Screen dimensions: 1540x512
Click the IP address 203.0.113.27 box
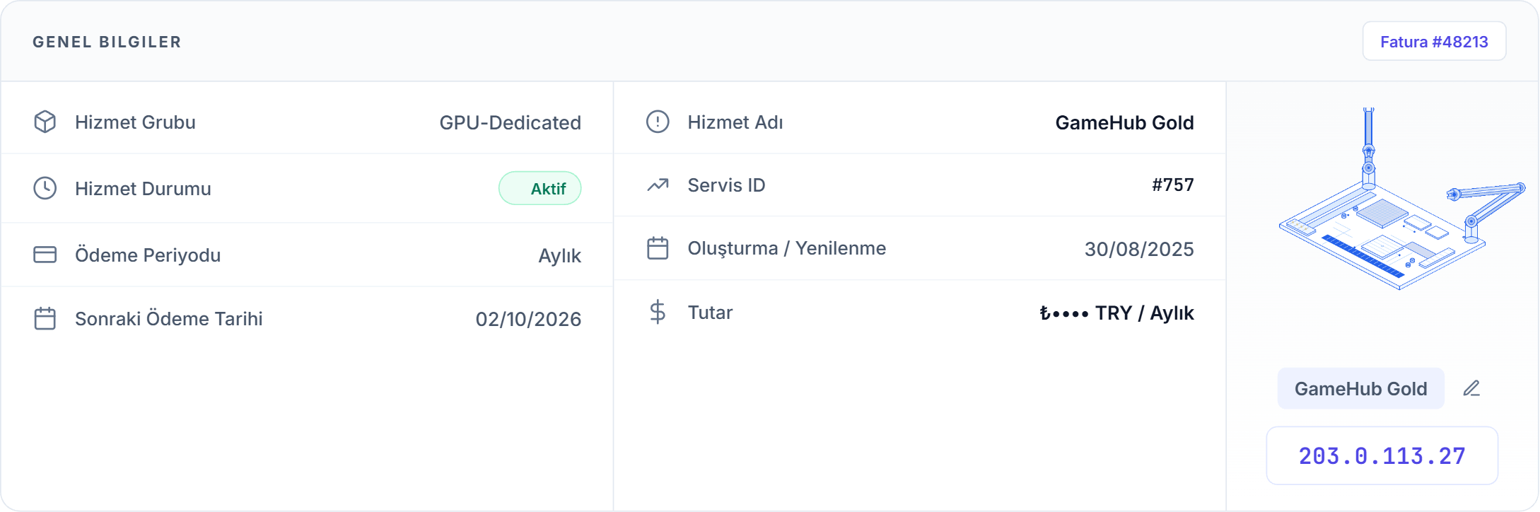coord(1382,456)
